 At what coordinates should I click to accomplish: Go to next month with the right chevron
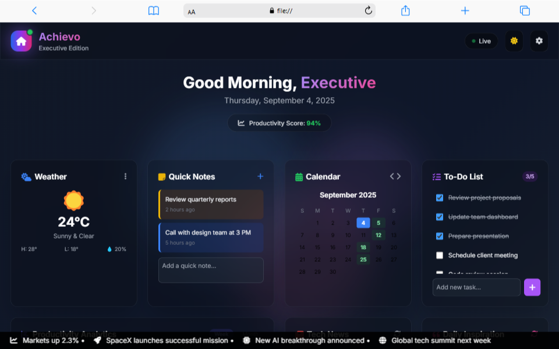(399, 176)
